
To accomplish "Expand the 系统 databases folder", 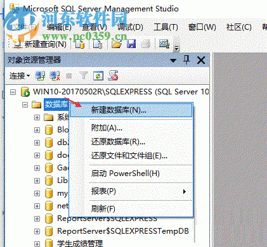I will [x=37, y=117].
